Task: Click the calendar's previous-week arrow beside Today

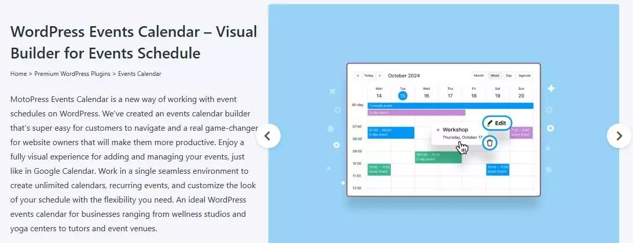Action: click(358, 75)
